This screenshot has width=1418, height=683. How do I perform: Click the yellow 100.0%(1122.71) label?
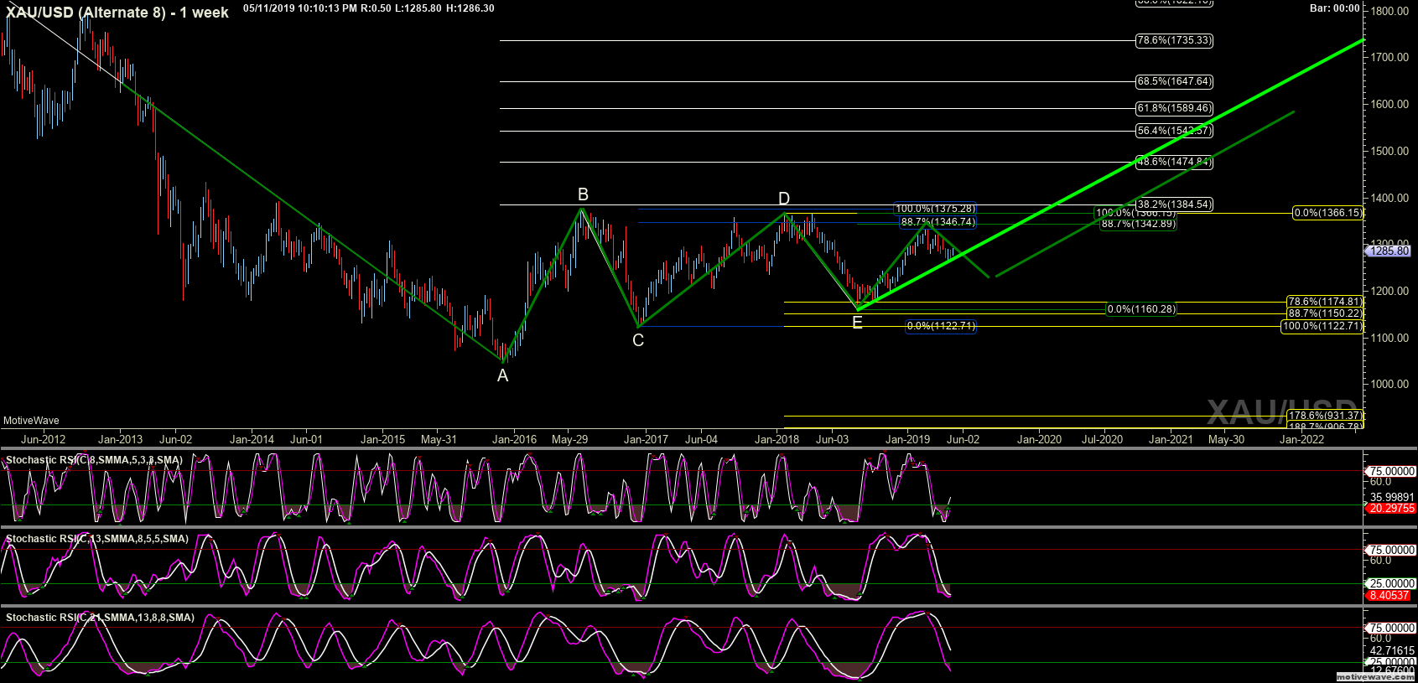[x=1322, y=326]
